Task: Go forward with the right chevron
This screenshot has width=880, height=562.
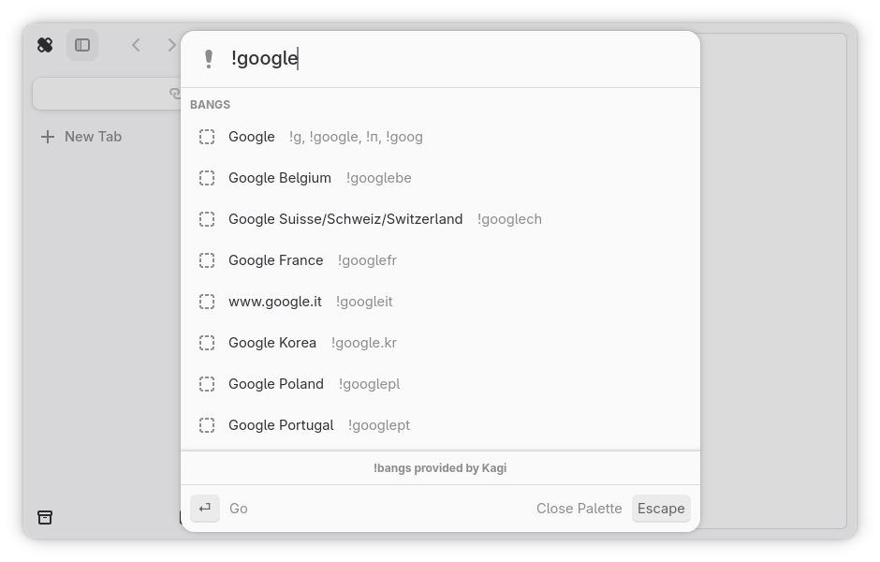Action: (x=171, y=45)
